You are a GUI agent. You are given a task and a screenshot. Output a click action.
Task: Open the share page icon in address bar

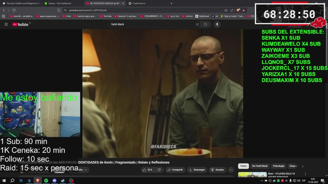pyautogui.click(x=232, y=10)
